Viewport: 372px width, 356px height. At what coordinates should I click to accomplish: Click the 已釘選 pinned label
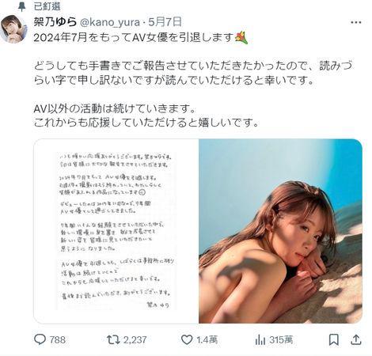click(x=47, y=6)
